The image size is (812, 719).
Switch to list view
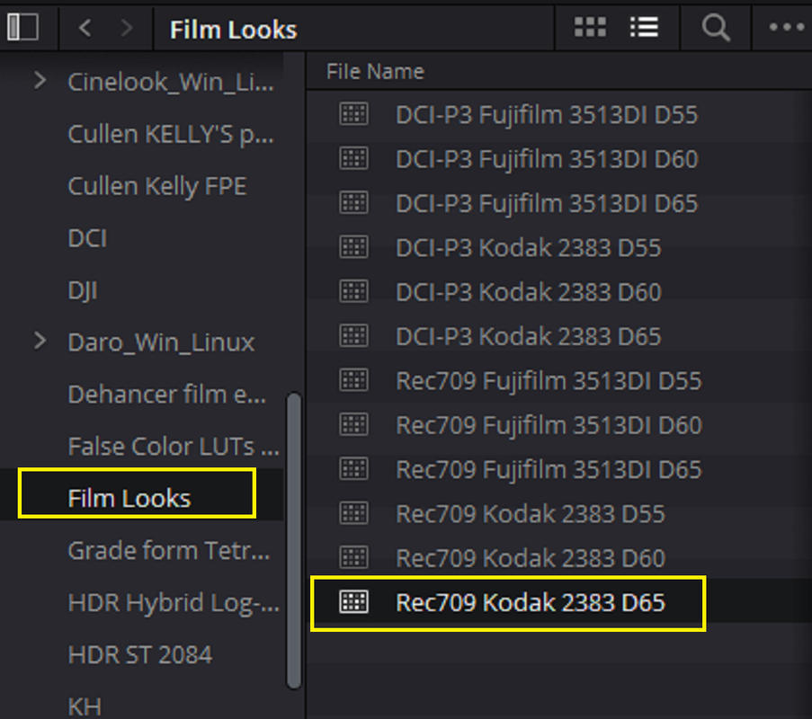click(x=644, y=27)
